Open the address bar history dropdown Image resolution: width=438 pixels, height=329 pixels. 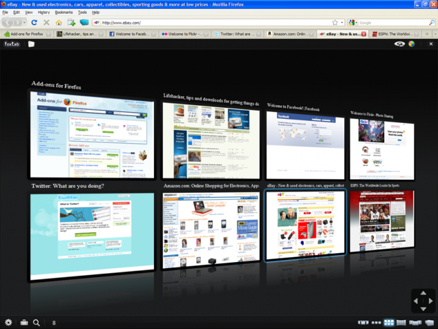342,23
